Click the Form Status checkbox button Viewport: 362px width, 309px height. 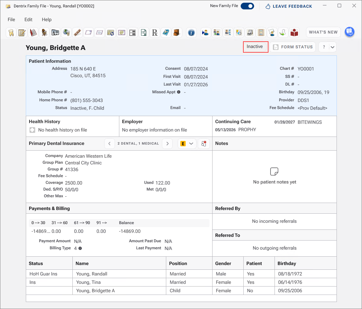pos(293,47)
